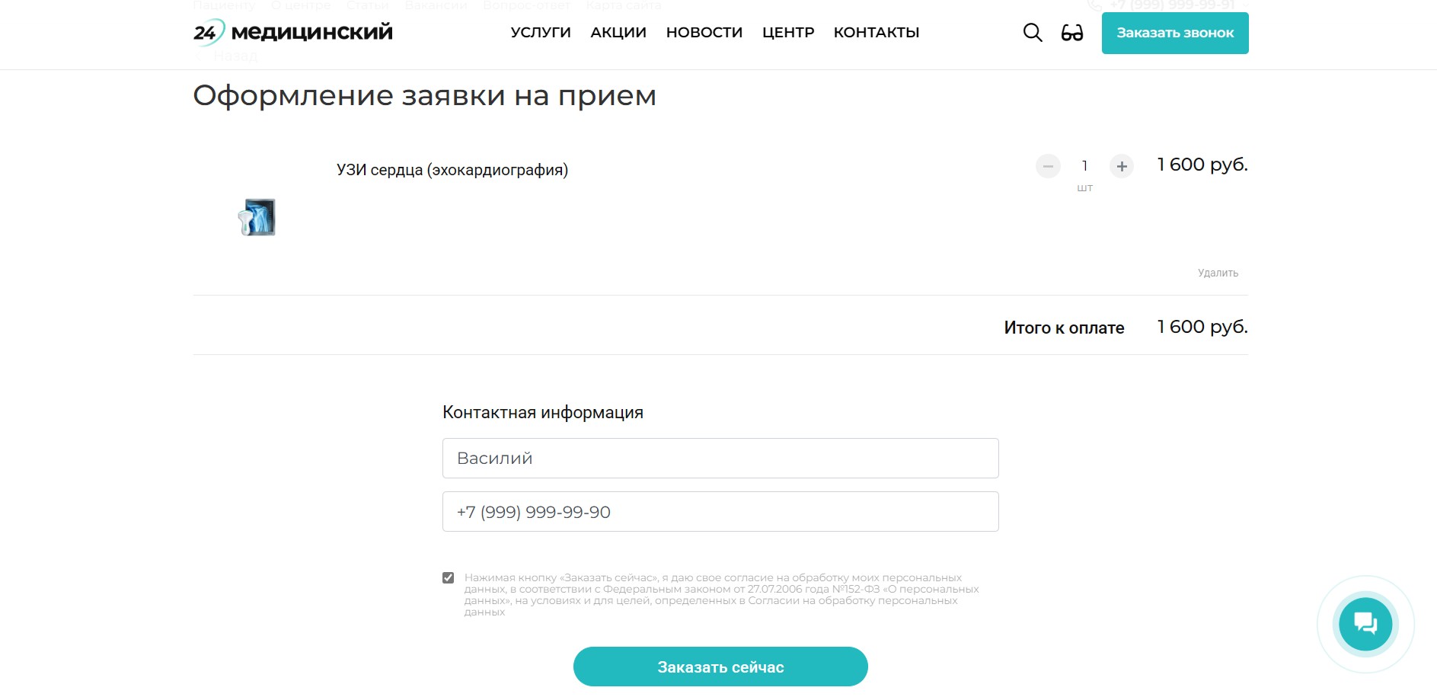Image resolution: width=1437 pixels, height=697 pixels.
Task: Select the ЦЕНТР menu item
Action: 788,33
